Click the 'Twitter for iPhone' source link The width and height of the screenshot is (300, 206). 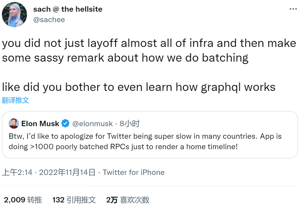(133, 173)
